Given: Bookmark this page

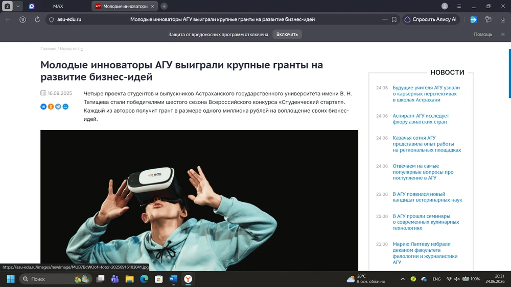Looking at the screenshot, I should [x=394, y=19].
